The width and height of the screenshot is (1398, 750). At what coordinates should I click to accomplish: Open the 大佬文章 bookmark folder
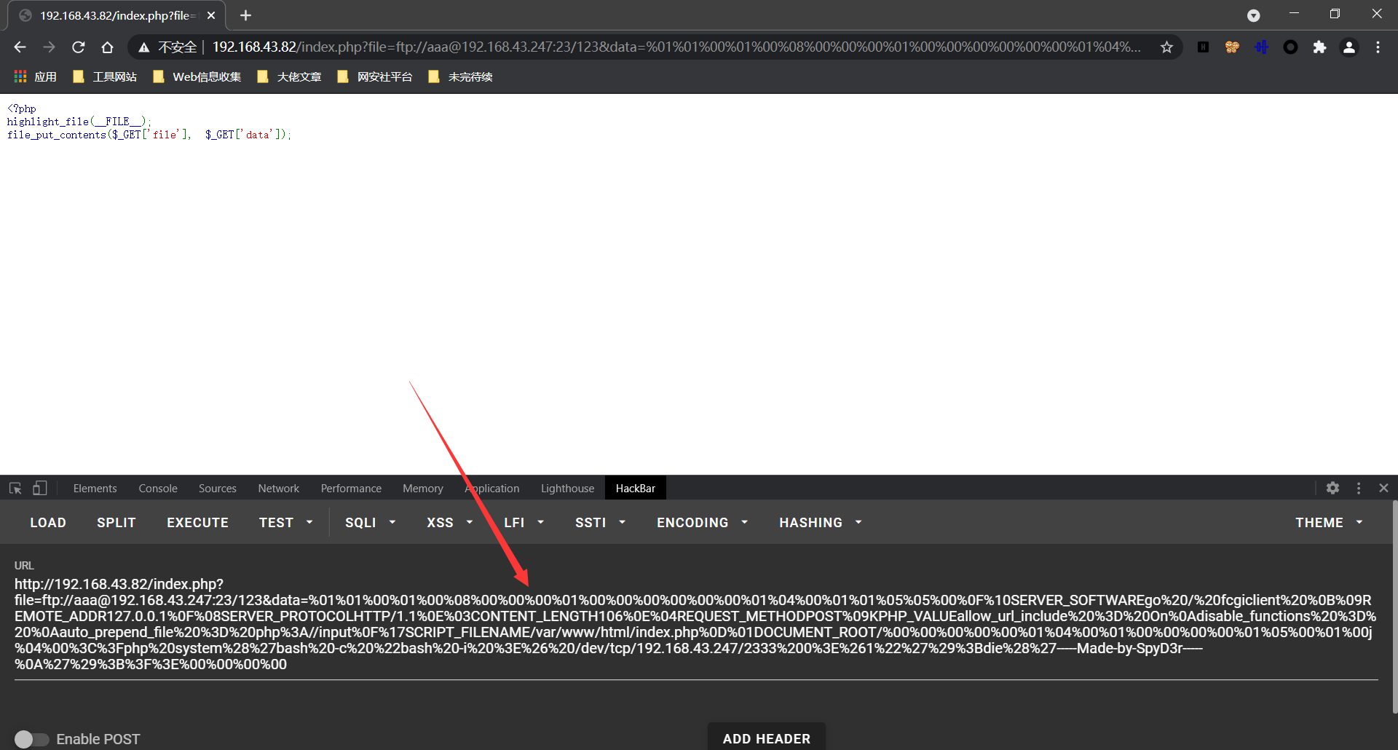click(289, 76)
